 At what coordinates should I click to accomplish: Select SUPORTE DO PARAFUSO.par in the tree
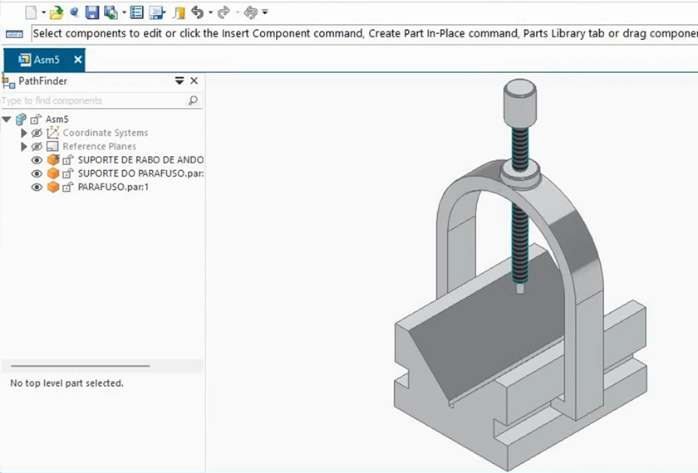140,173
